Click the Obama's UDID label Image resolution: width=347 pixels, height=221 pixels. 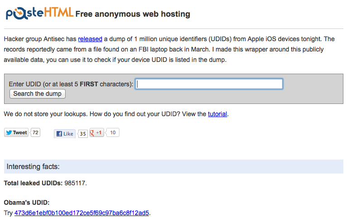point(27,202)
